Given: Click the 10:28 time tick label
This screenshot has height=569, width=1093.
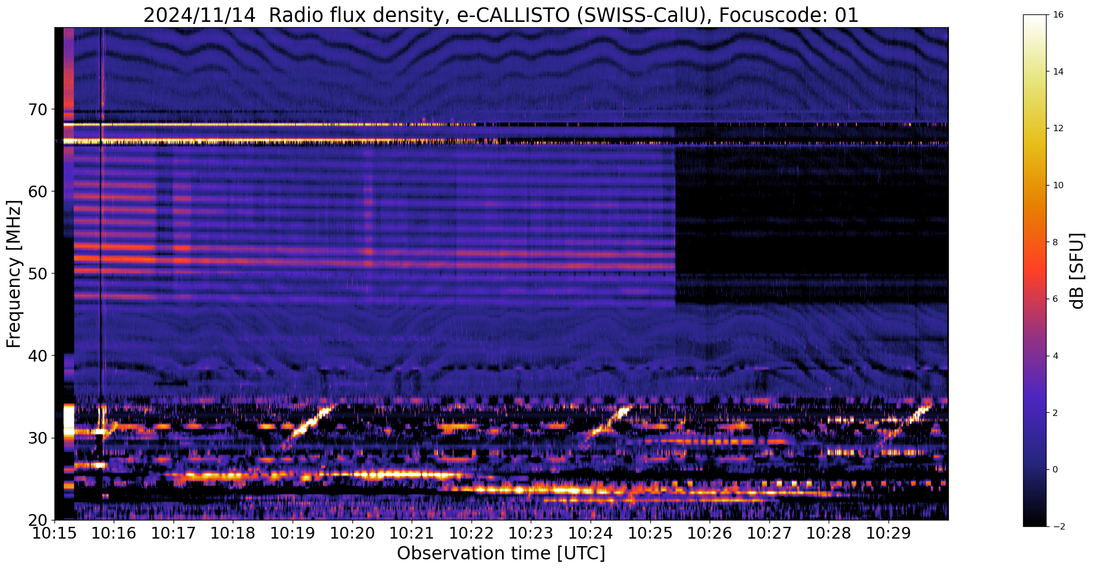Looking at the screenshot, I should (829, 534).
